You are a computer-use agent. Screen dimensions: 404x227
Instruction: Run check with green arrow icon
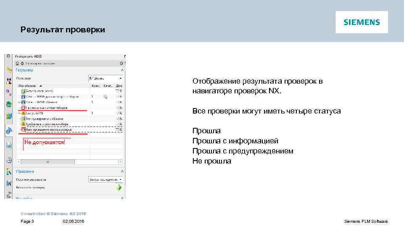[119, 187]
